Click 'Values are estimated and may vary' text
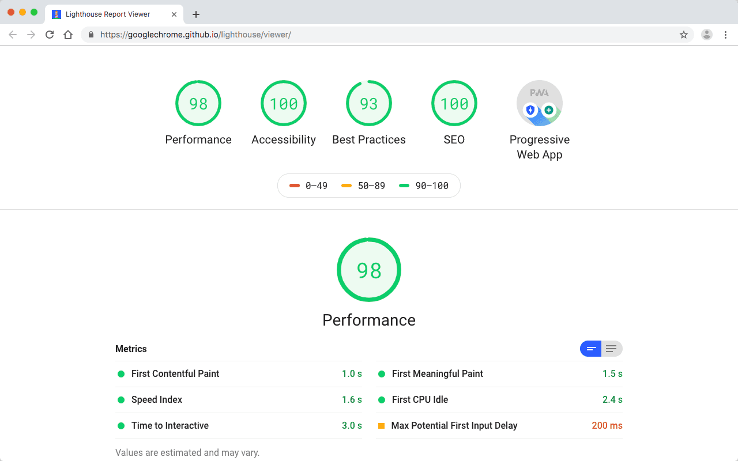The image size is (738, 461). point(187,453)
